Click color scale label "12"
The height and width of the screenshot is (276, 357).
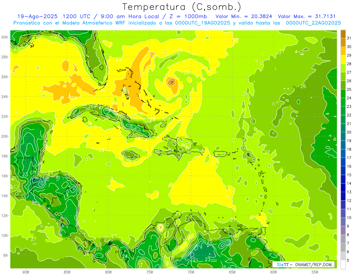pos(349,200)
